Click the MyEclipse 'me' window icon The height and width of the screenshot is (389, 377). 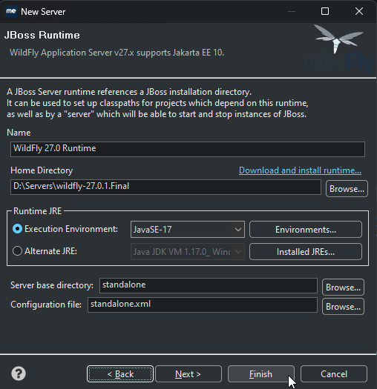point(11,11)
